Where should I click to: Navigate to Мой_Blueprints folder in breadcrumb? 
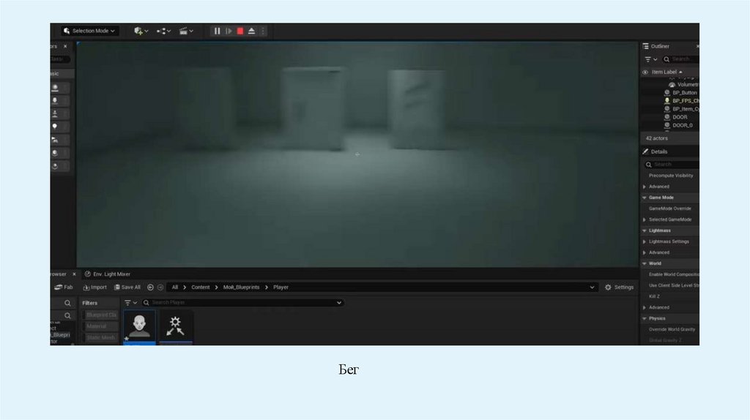(x=241, y=287)
